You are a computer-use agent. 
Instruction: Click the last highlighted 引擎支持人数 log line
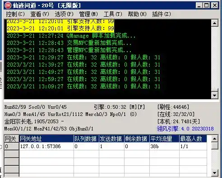tap(60, 29)
